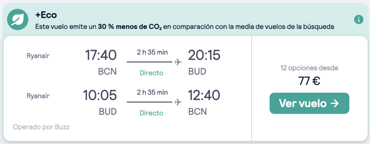Click the 30 % menos de CO₂ text
This screenshot has width=370, height=144.
click(x=130, y=27)
